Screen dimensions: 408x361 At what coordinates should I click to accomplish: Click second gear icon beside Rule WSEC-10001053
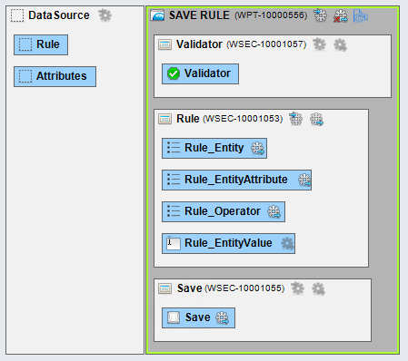tap(316, 119)
